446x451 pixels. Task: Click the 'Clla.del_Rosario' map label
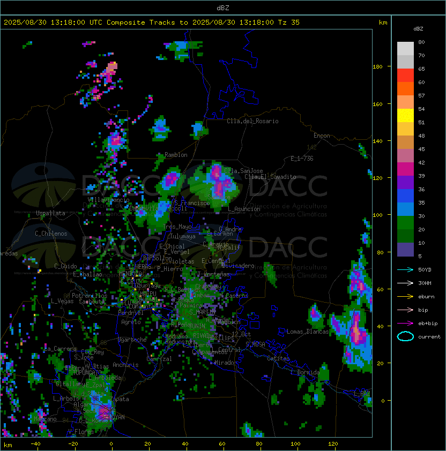click(252, 122)
